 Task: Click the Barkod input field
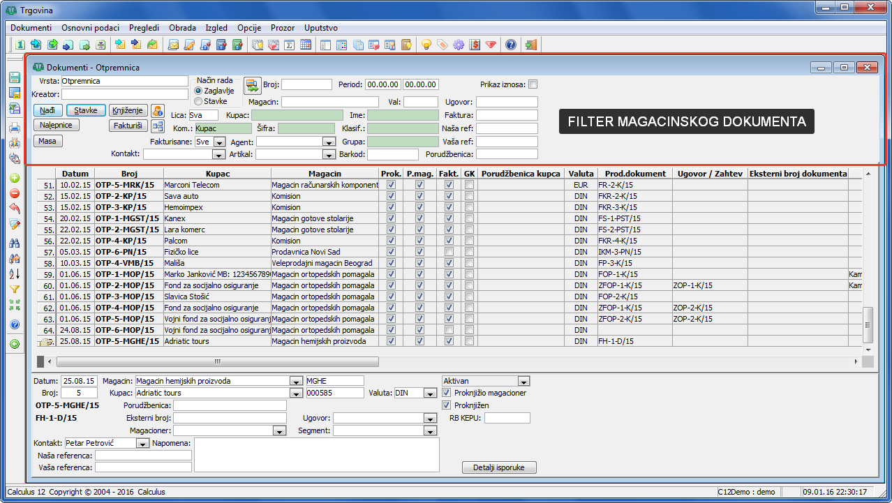[x=393, y=154]
